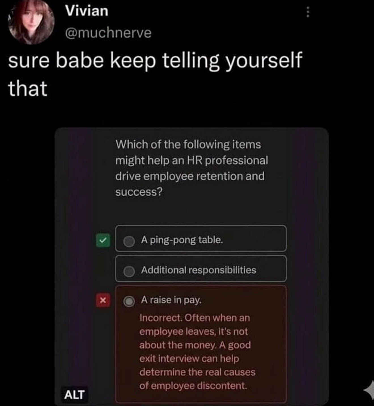Click the red X icon beside raise option
Image resolution: width=374 pixels, height=406 pixels.
click(103, 300)
